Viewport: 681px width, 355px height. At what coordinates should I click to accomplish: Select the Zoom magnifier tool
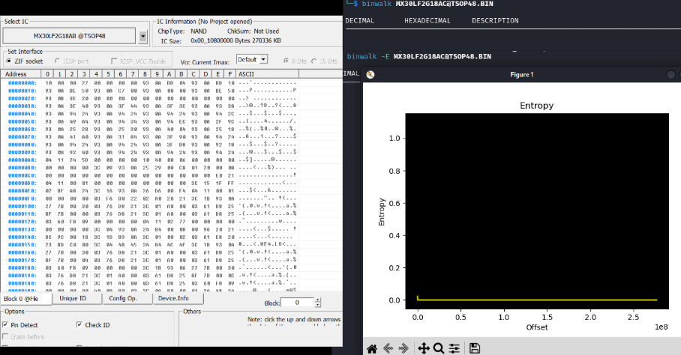coord(438,348)
